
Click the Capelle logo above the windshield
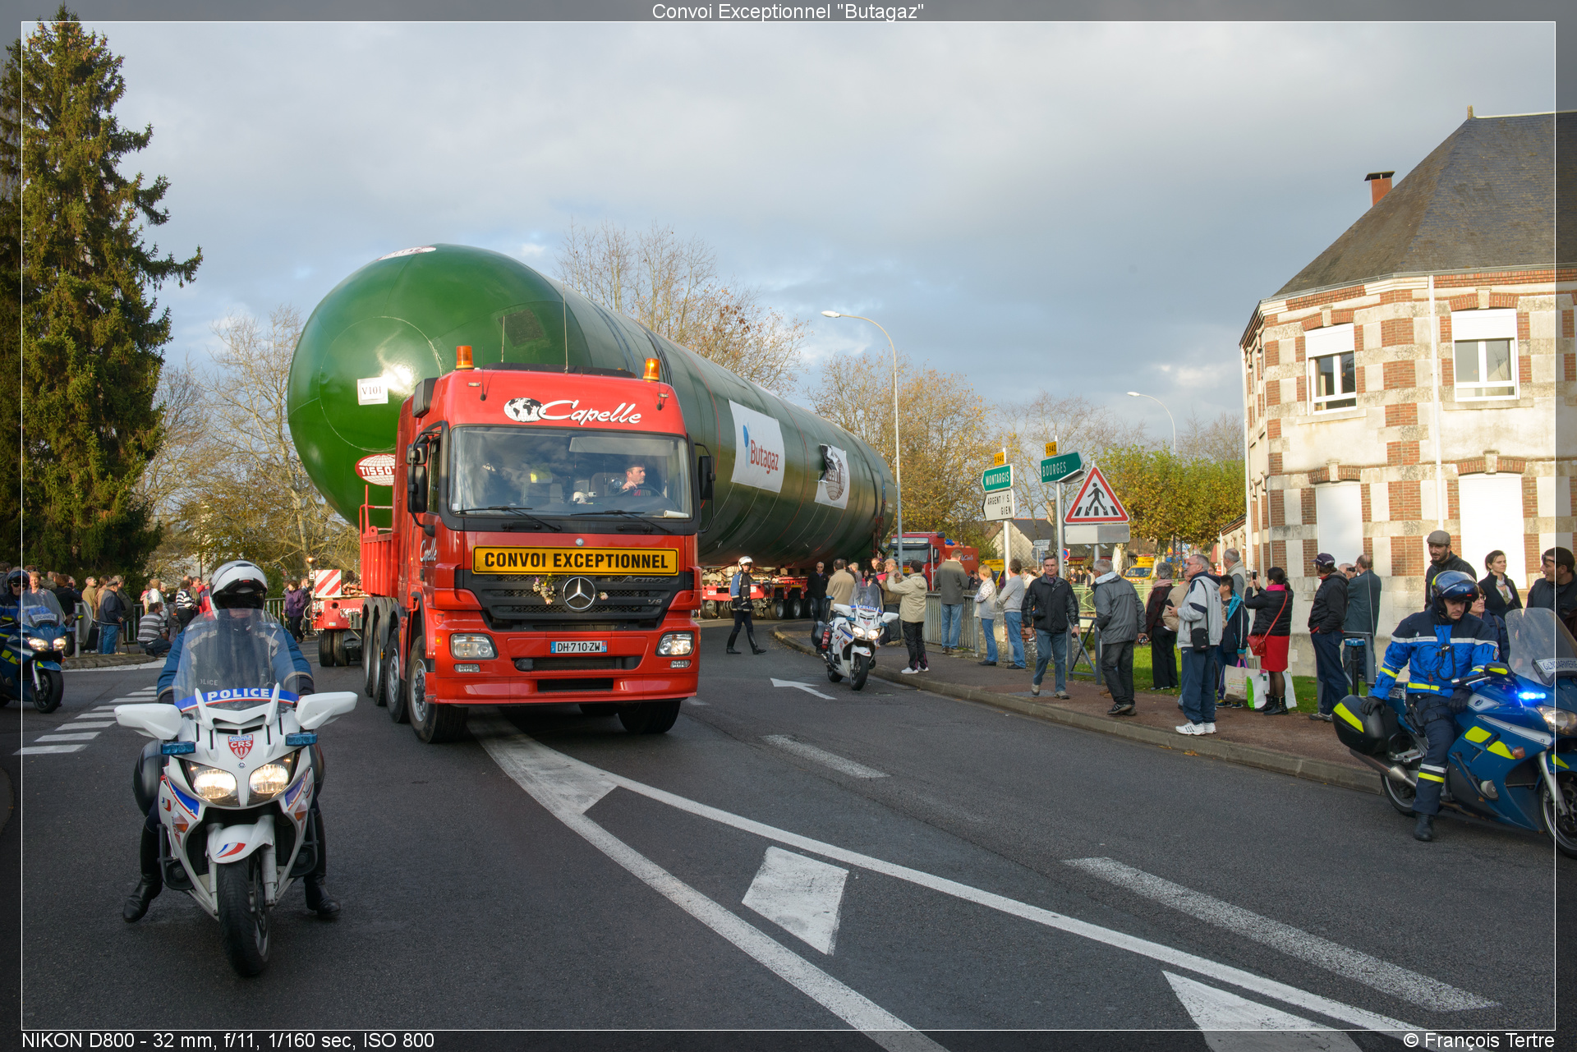[572, 411]
